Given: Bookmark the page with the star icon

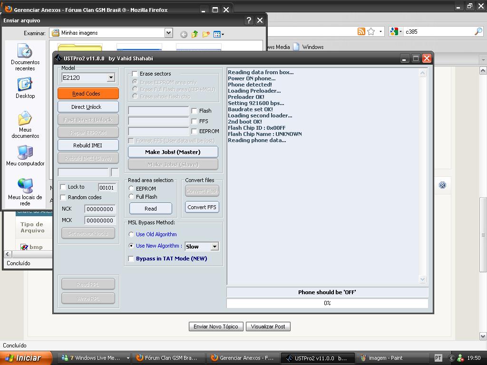Looking at the screenshot, I should 371,31.
